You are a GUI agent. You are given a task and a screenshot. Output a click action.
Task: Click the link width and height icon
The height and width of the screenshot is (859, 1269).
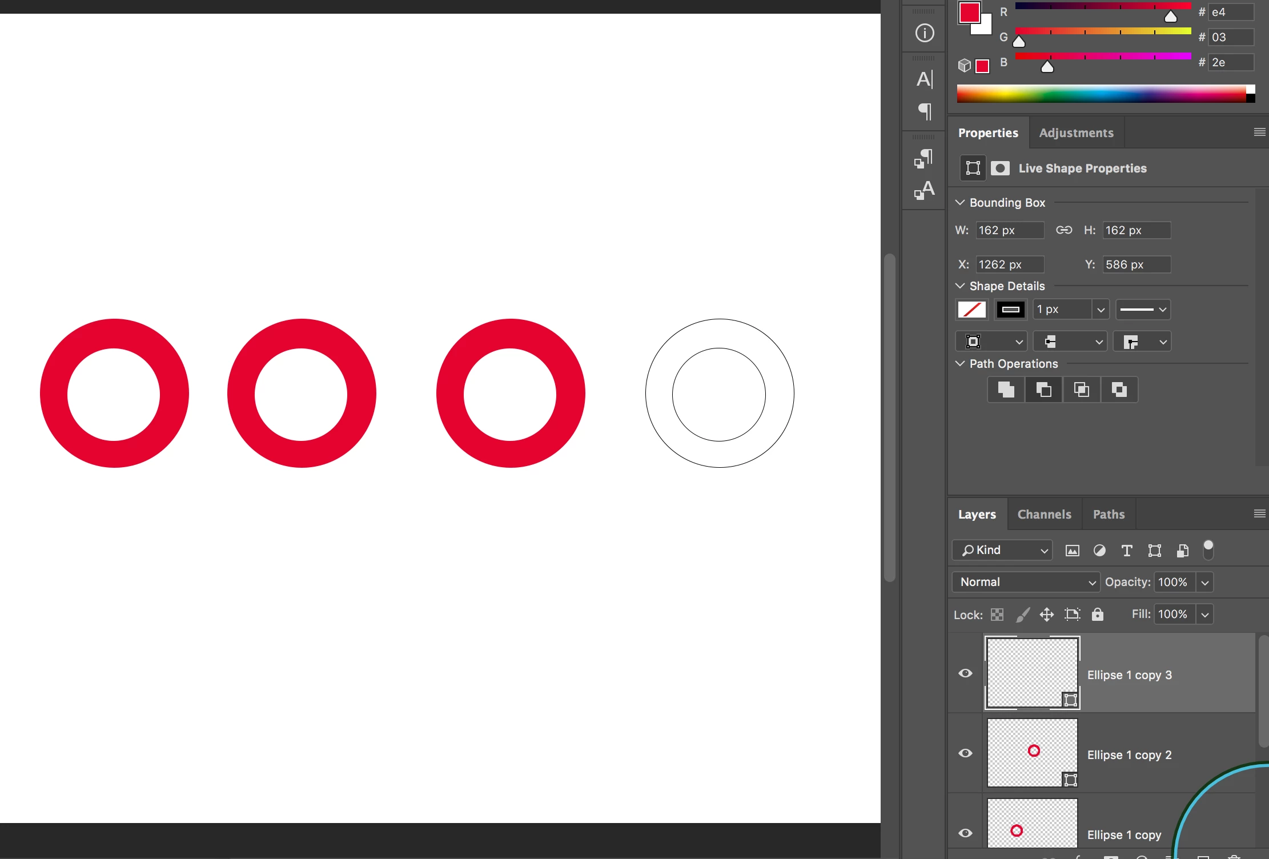point(1063,230)
